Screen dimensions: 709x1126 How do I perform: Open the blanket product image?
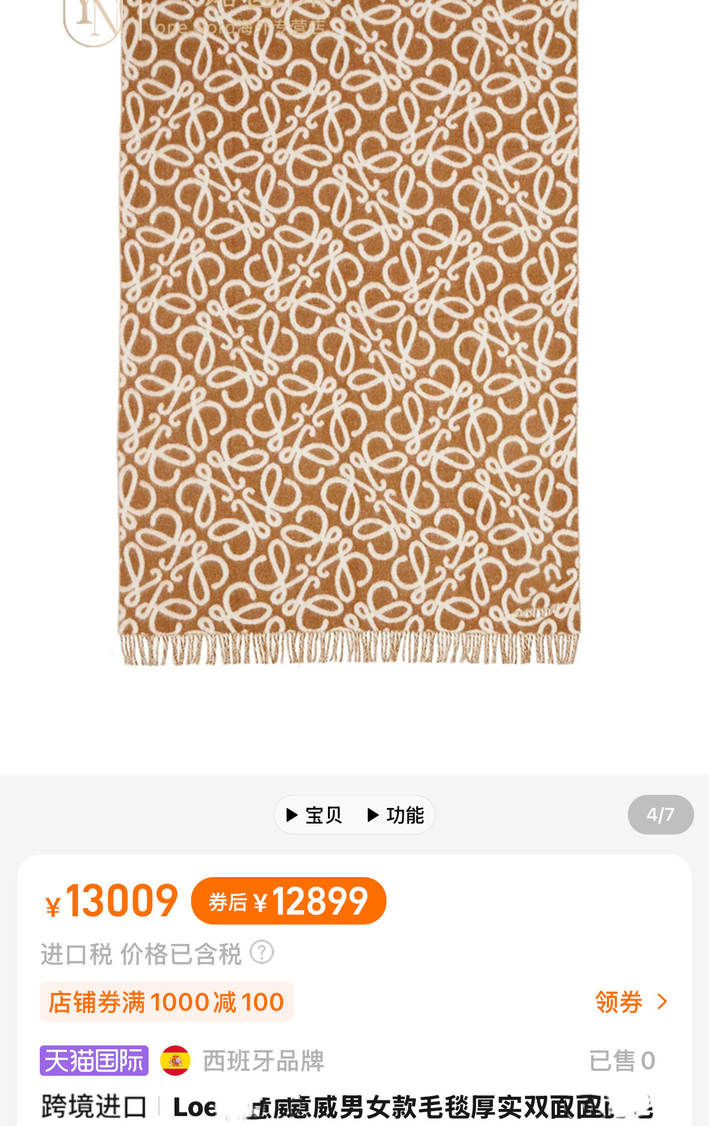point(349,331)
